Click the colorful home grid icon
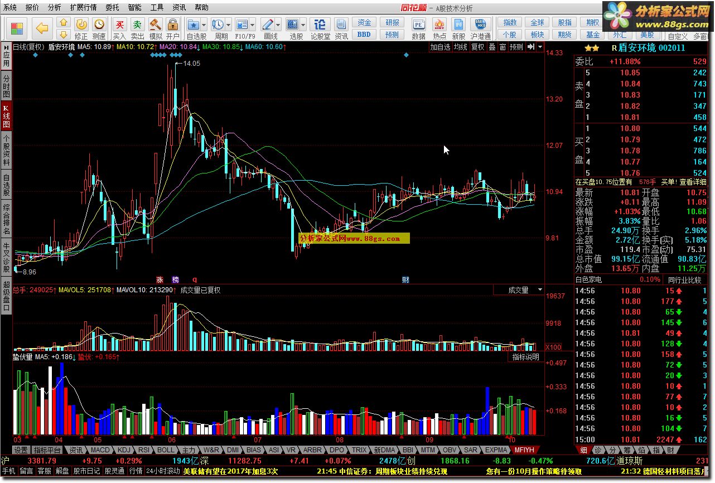 pos(17,27)
